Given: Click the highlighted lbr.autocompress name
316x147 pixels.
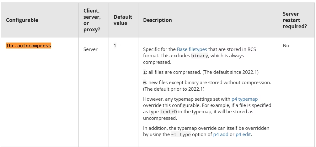Looking at the screenshot, I should pos(29,46).
